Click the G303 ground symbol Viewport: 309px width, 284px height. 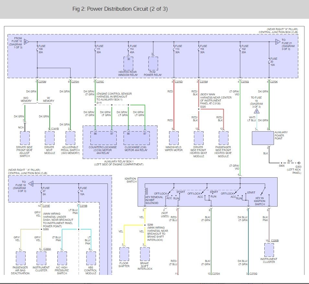tap(299, 163)
